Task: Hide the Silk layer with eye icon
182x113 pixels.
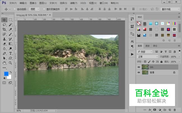Action: coord(139,67)
